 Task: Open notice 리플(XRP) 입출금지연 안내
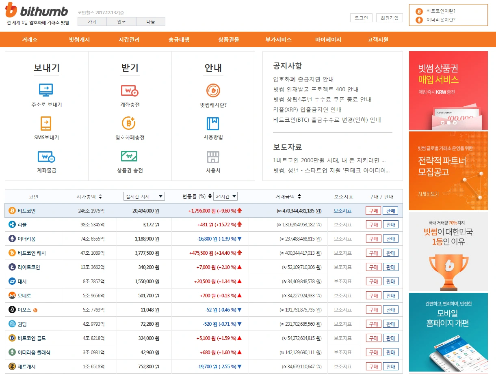(308, 110)
